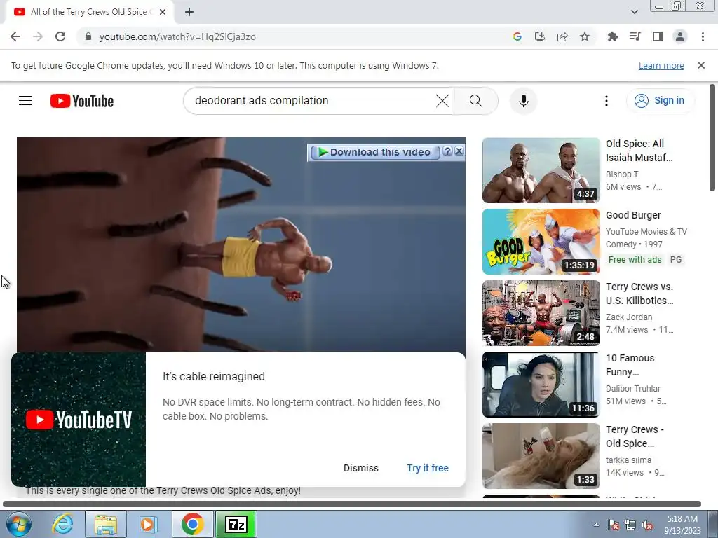Open the Learn more link in Chrome notice
Screen dimensions: 718x538
tap(661, 65)
